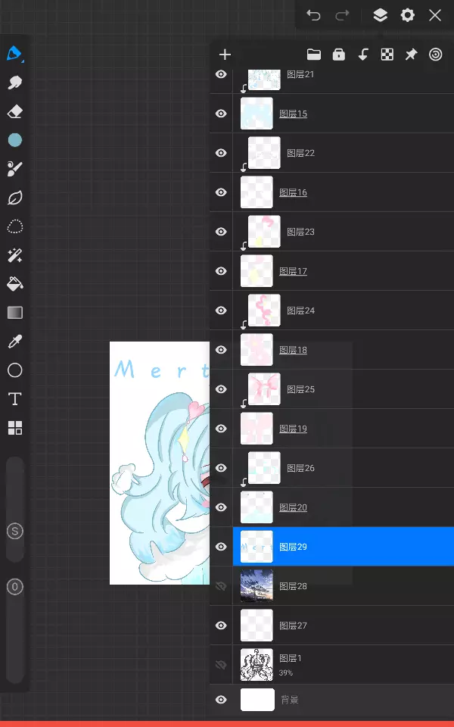Screen dimensions: 454x727
Task: Select the 图层25 pink bow thumbnail
Action: (x=264, y=389)
